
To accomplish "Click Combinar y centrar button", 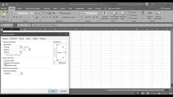I will coord(68,17).
